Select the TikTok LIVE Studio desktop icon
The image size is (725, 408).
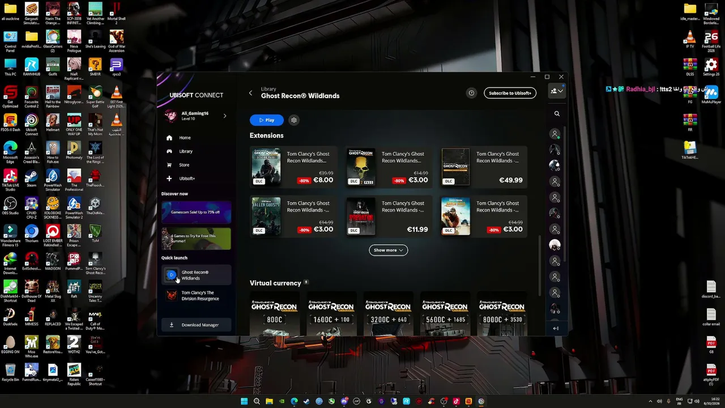10,180
